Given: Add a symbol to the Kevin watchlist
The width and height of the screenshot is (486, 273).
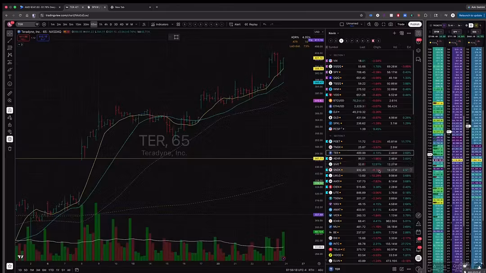Looking at the screenshot, I should point(394,33).
